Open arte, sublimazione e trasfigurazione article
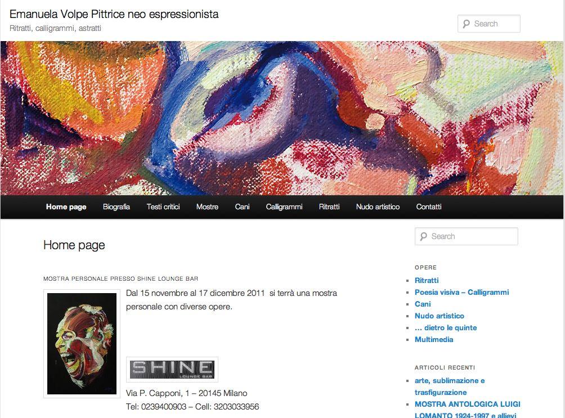Screen dimensions: 565x418 (450, 386)
